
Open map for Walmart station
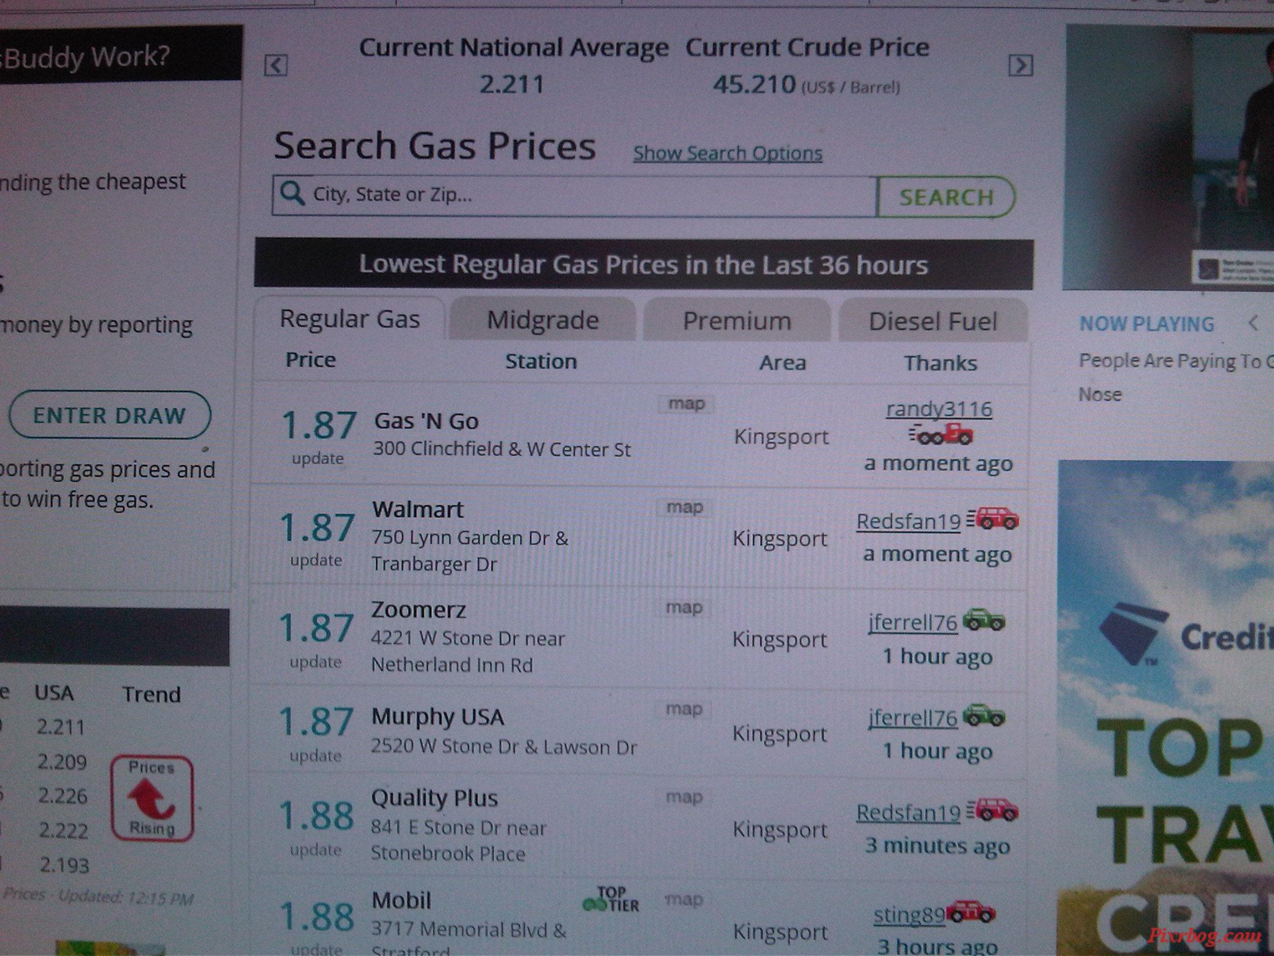point(685,507)
